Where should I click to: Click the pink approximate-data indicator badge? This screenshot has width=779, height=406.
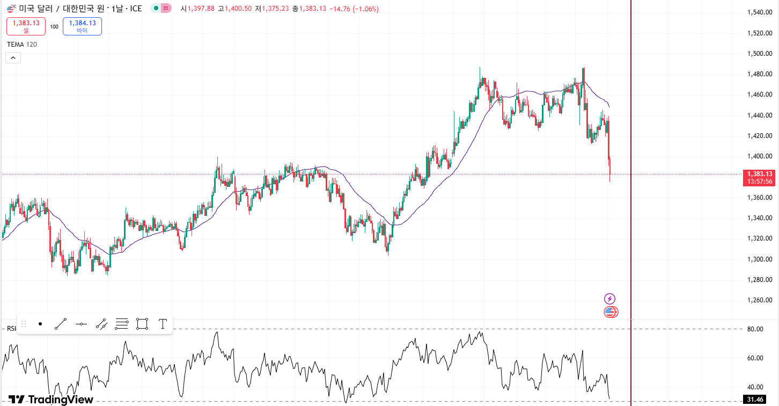coord(166,9)
